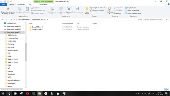Select WorldDidac folder in tree
This screenshot has width=170, height=96.
(x=11, y=74)
